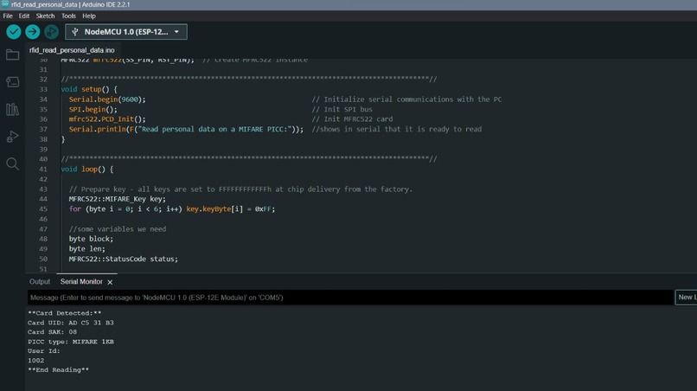The height and width of the screenshot is (391, 697).
Task: Click 'mfrc522.PCD_Init();' code line
Action: (x=107, y=119)
